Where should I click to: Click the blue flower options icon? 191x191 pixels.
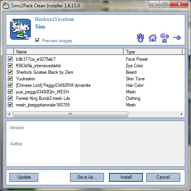[141, 38]
